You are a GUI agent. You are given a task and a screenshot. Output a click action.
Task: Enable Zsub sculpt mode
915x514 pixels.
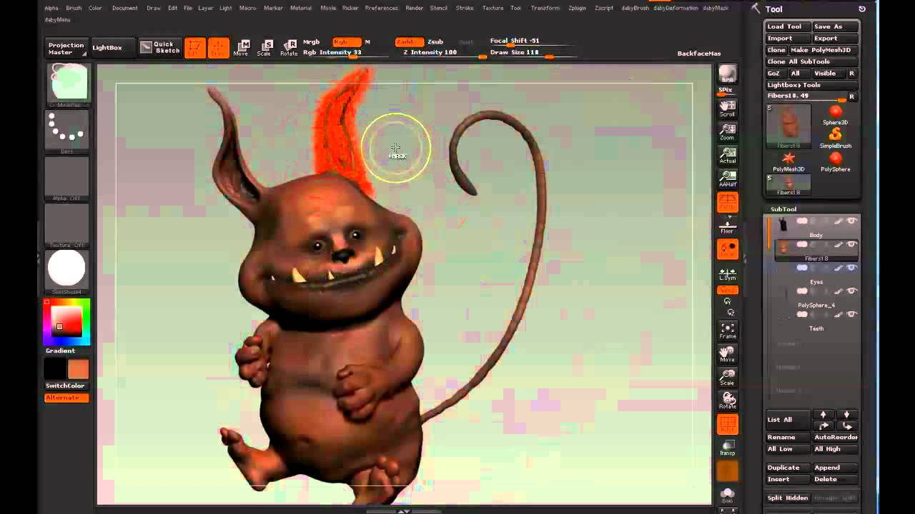[435, 42]
